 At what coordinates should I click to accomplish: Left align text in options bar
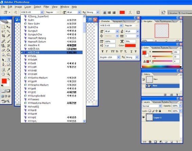pyautogui.click(x=104, y=12)
